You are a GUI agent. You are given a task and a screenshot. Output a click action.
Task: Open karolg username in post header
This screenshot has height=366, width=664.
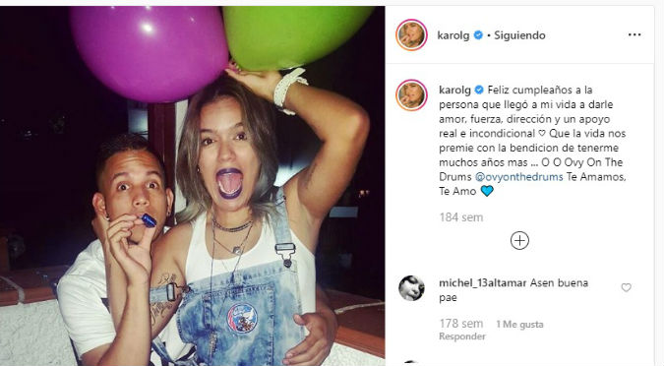(453, 35)
